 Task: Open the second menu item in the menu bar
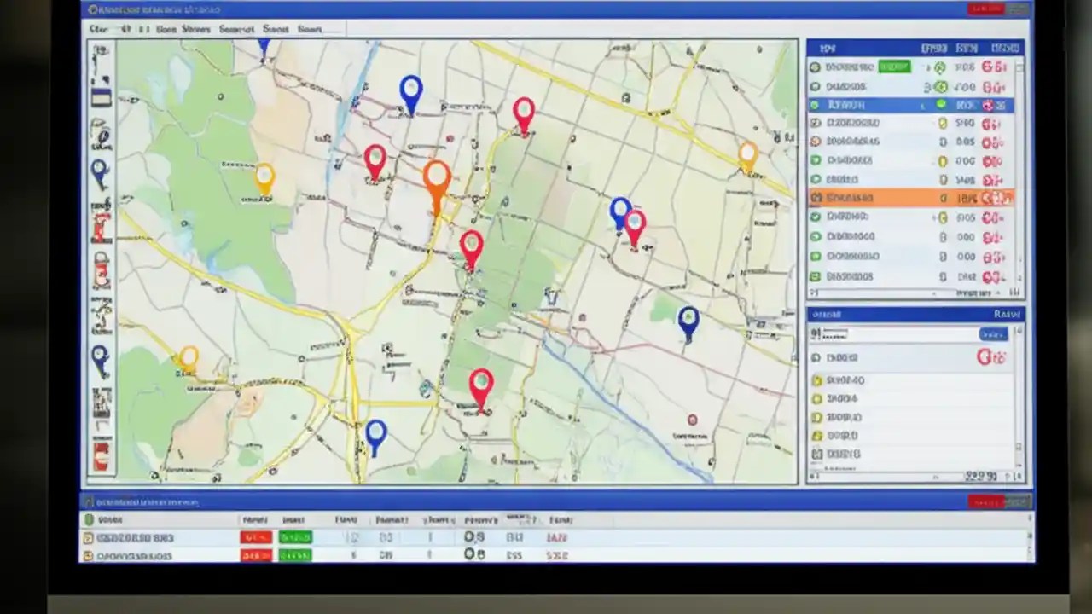click(x=126, y=29)
